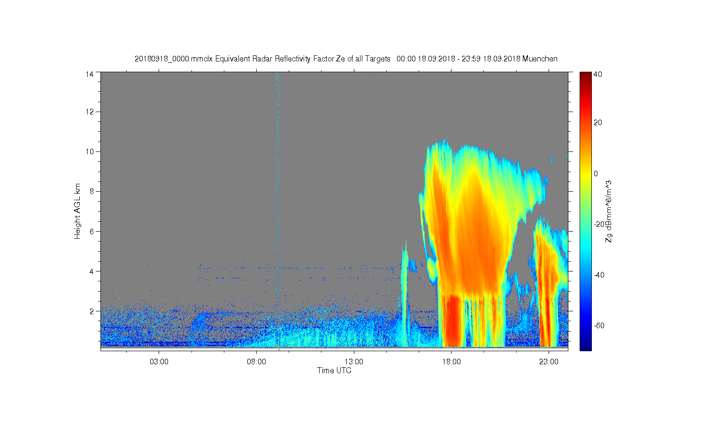Click the dark red top of the colorbar
This screenshot has height=422, width=704.
[585, 76]
